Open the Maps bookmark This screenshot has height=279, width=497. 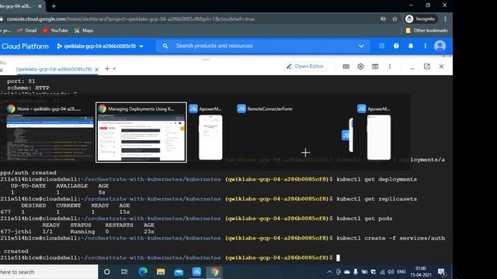click(x=84, y=30)
